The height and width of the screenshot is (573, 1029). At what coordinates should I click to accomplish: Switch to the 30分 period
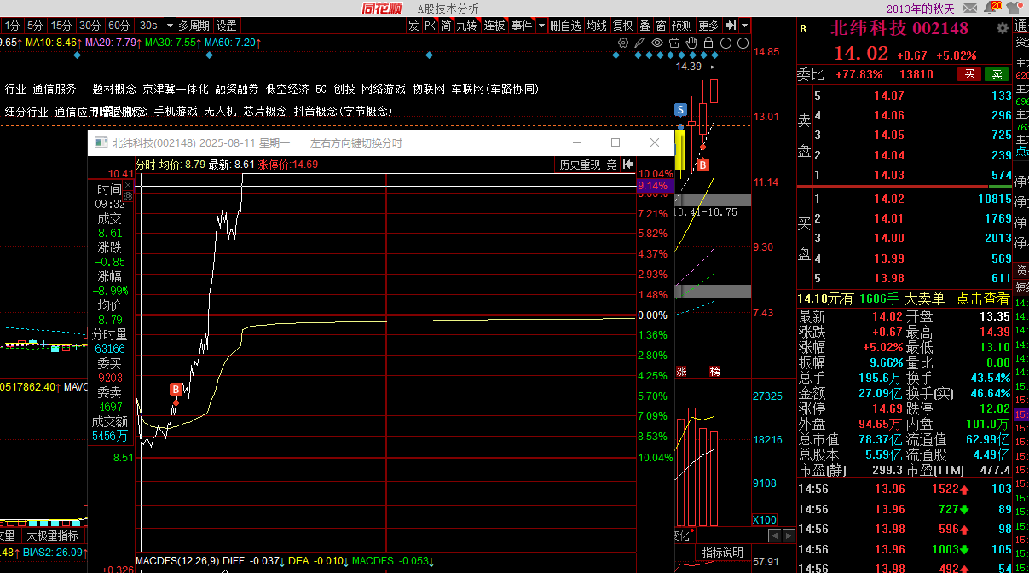[x=90, y=26]
